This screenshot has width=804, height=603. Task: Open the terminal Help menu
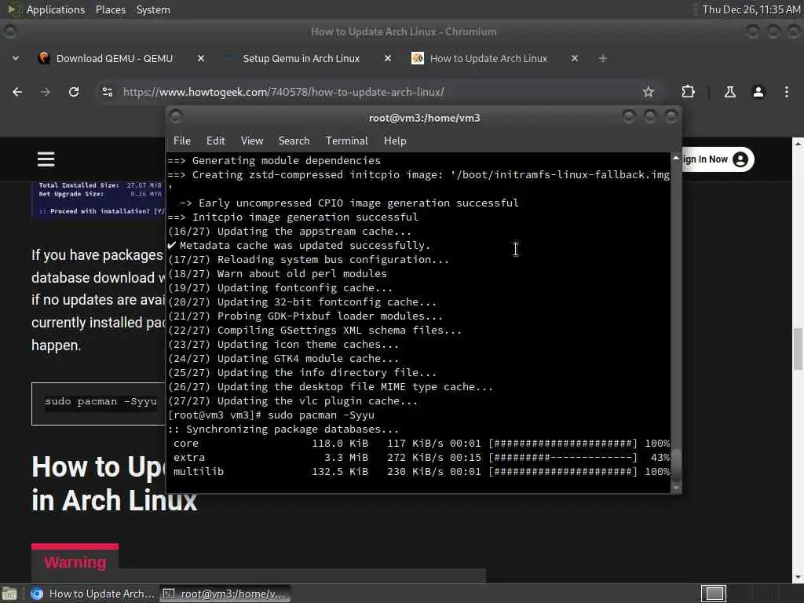tap(395, 141)
